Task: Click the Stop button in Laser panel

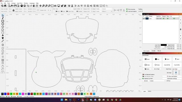Action: coord(157,59)
